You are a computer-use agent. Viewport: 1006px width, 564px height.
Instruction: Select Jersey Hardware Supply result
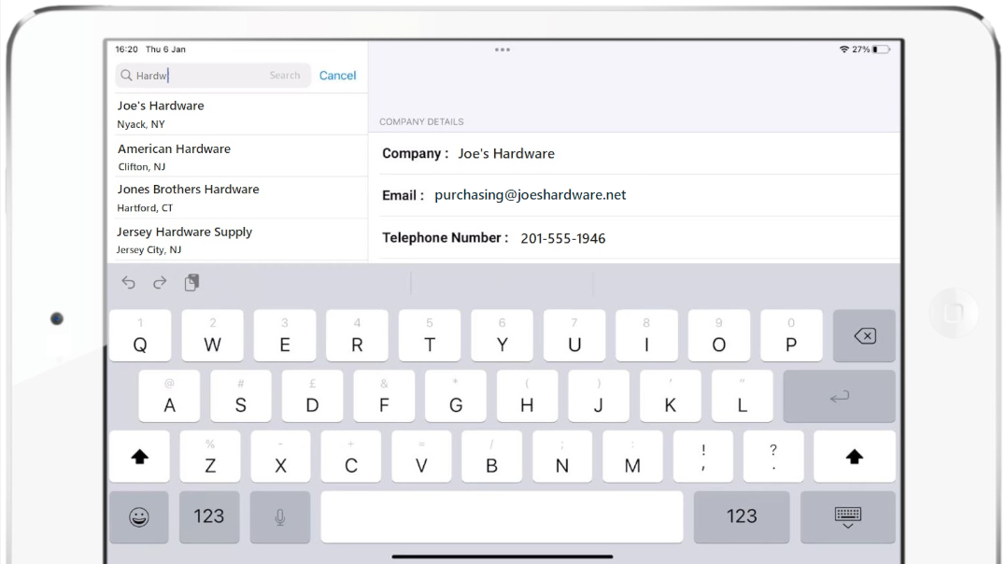point(237,240)
